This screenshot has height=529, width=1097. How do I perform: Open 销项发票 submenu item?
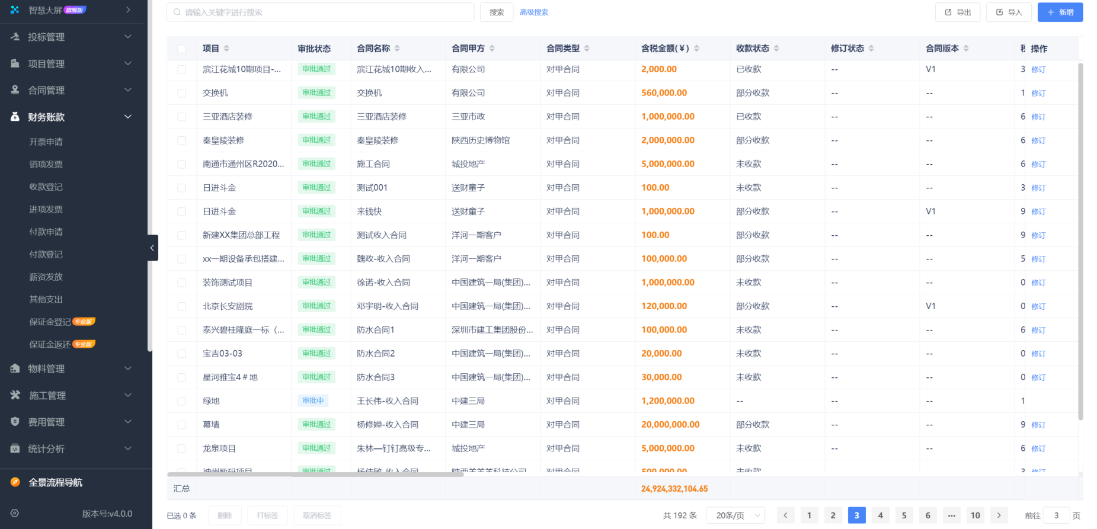(46, 164)
